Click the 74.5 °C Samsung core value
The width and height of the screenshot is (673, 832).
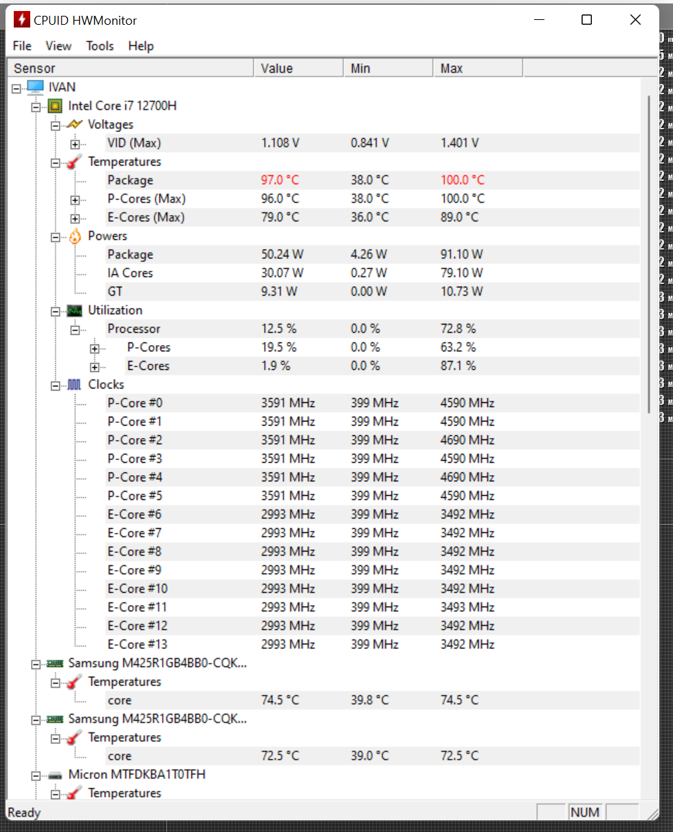pos(280,700)
